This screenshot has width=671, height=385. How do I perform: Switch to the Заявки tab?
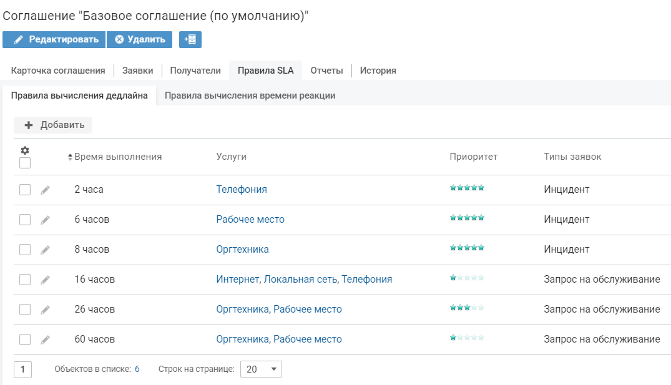[x=138, y=71]
